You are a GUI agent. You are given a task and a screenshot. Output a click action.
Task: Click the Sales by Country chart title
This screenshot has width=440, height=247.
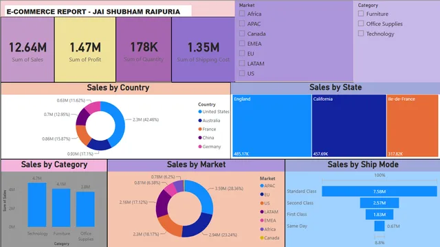click(118, 88)
